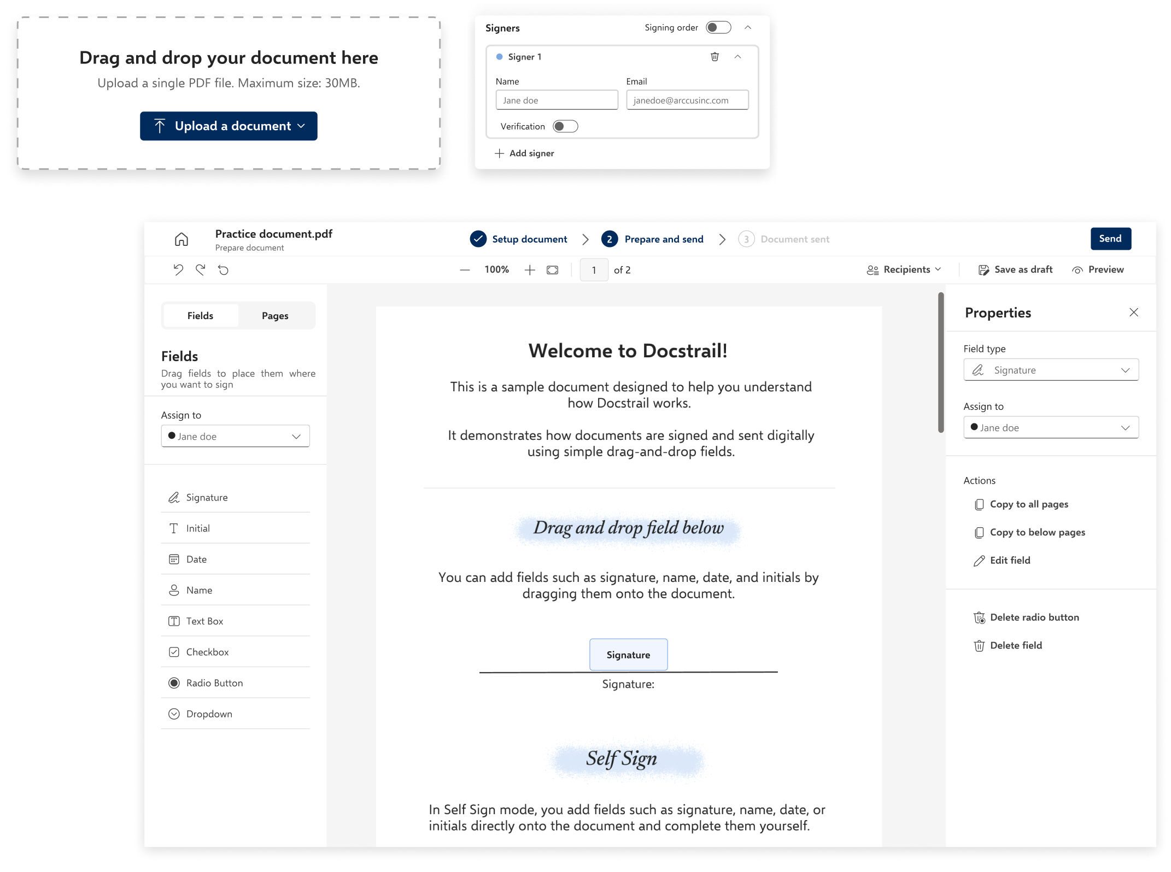Click the document vertical scrollbar
The image size is (1171, 872).
[x=941, y=363]
